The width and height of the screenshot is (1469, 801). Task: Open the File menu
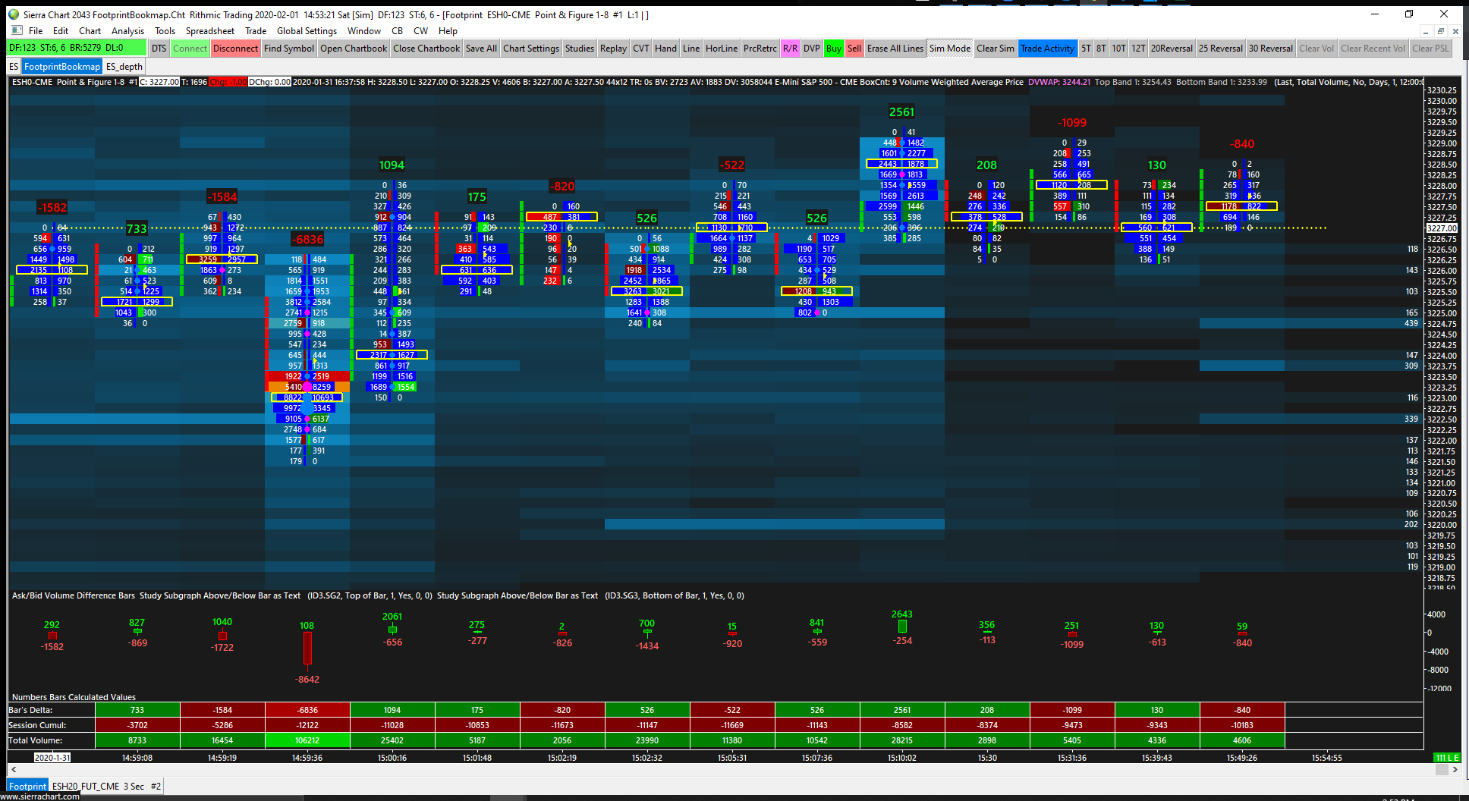36,31
